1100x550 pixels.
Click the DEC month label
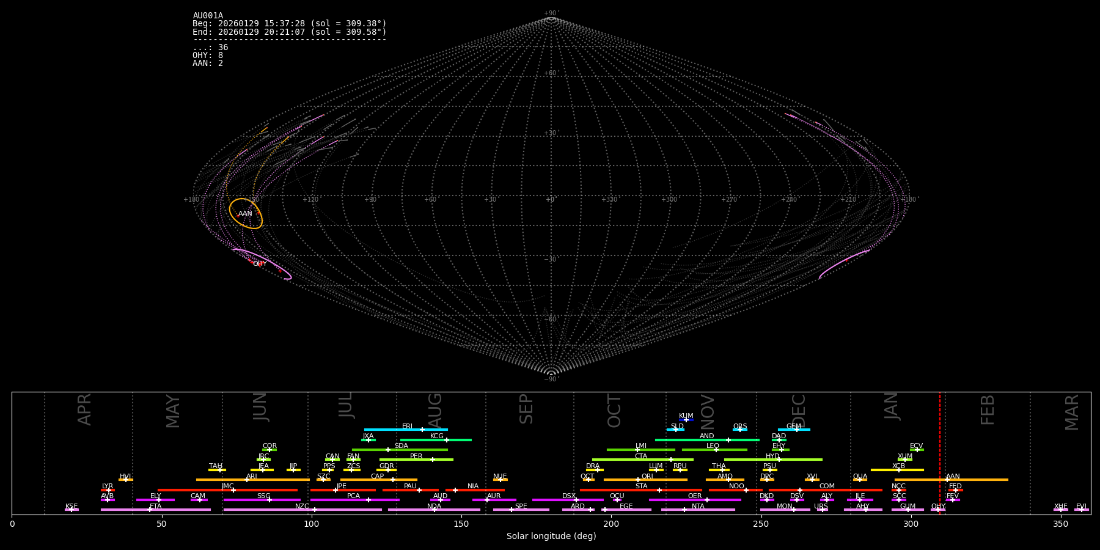(x=799, y=411)
